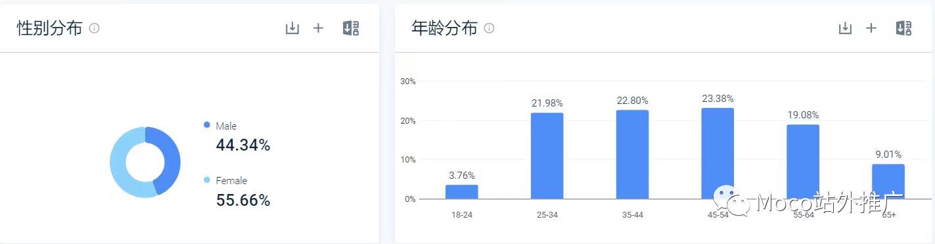Click the 性别分布 panel title
The width and height of the screenshot is (935, 244).
tap(50, 28)
